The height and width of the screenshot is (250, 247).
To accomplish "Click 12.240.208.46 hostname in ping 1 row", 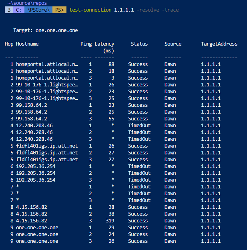I will (x=34, y=126).
